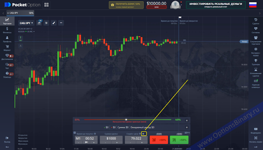Viewport: 263px width, 150px height.
Task: Click Invest real money button
Action: tap(216, 5)
